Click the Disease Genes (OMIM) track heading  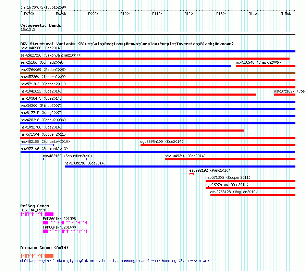[44, 248]
